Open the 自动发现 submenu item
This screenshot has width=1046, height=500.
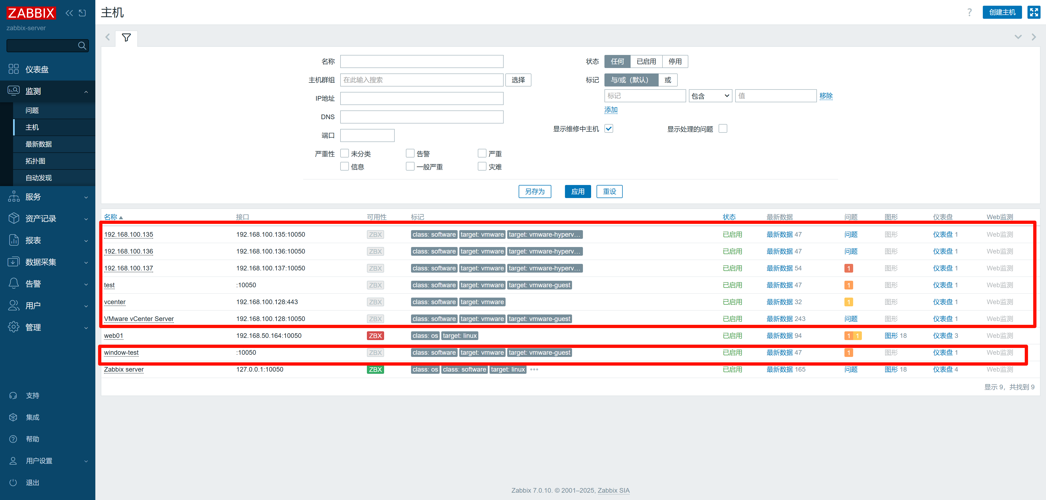(54, 178)
